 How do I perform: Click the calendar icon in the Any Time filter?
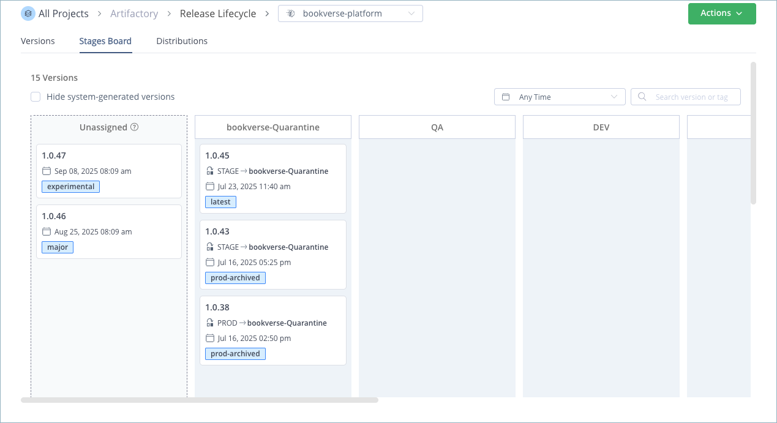tap(506, 97)
